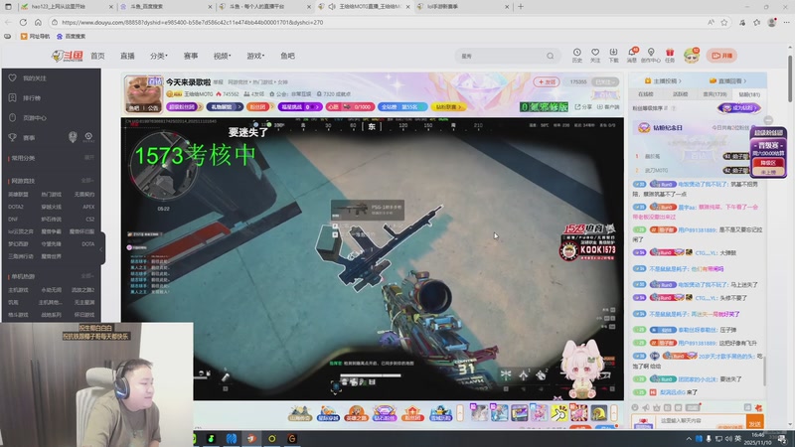
Task: Expand the 视频 dropdown menu
Action: (x=222, y=56)
